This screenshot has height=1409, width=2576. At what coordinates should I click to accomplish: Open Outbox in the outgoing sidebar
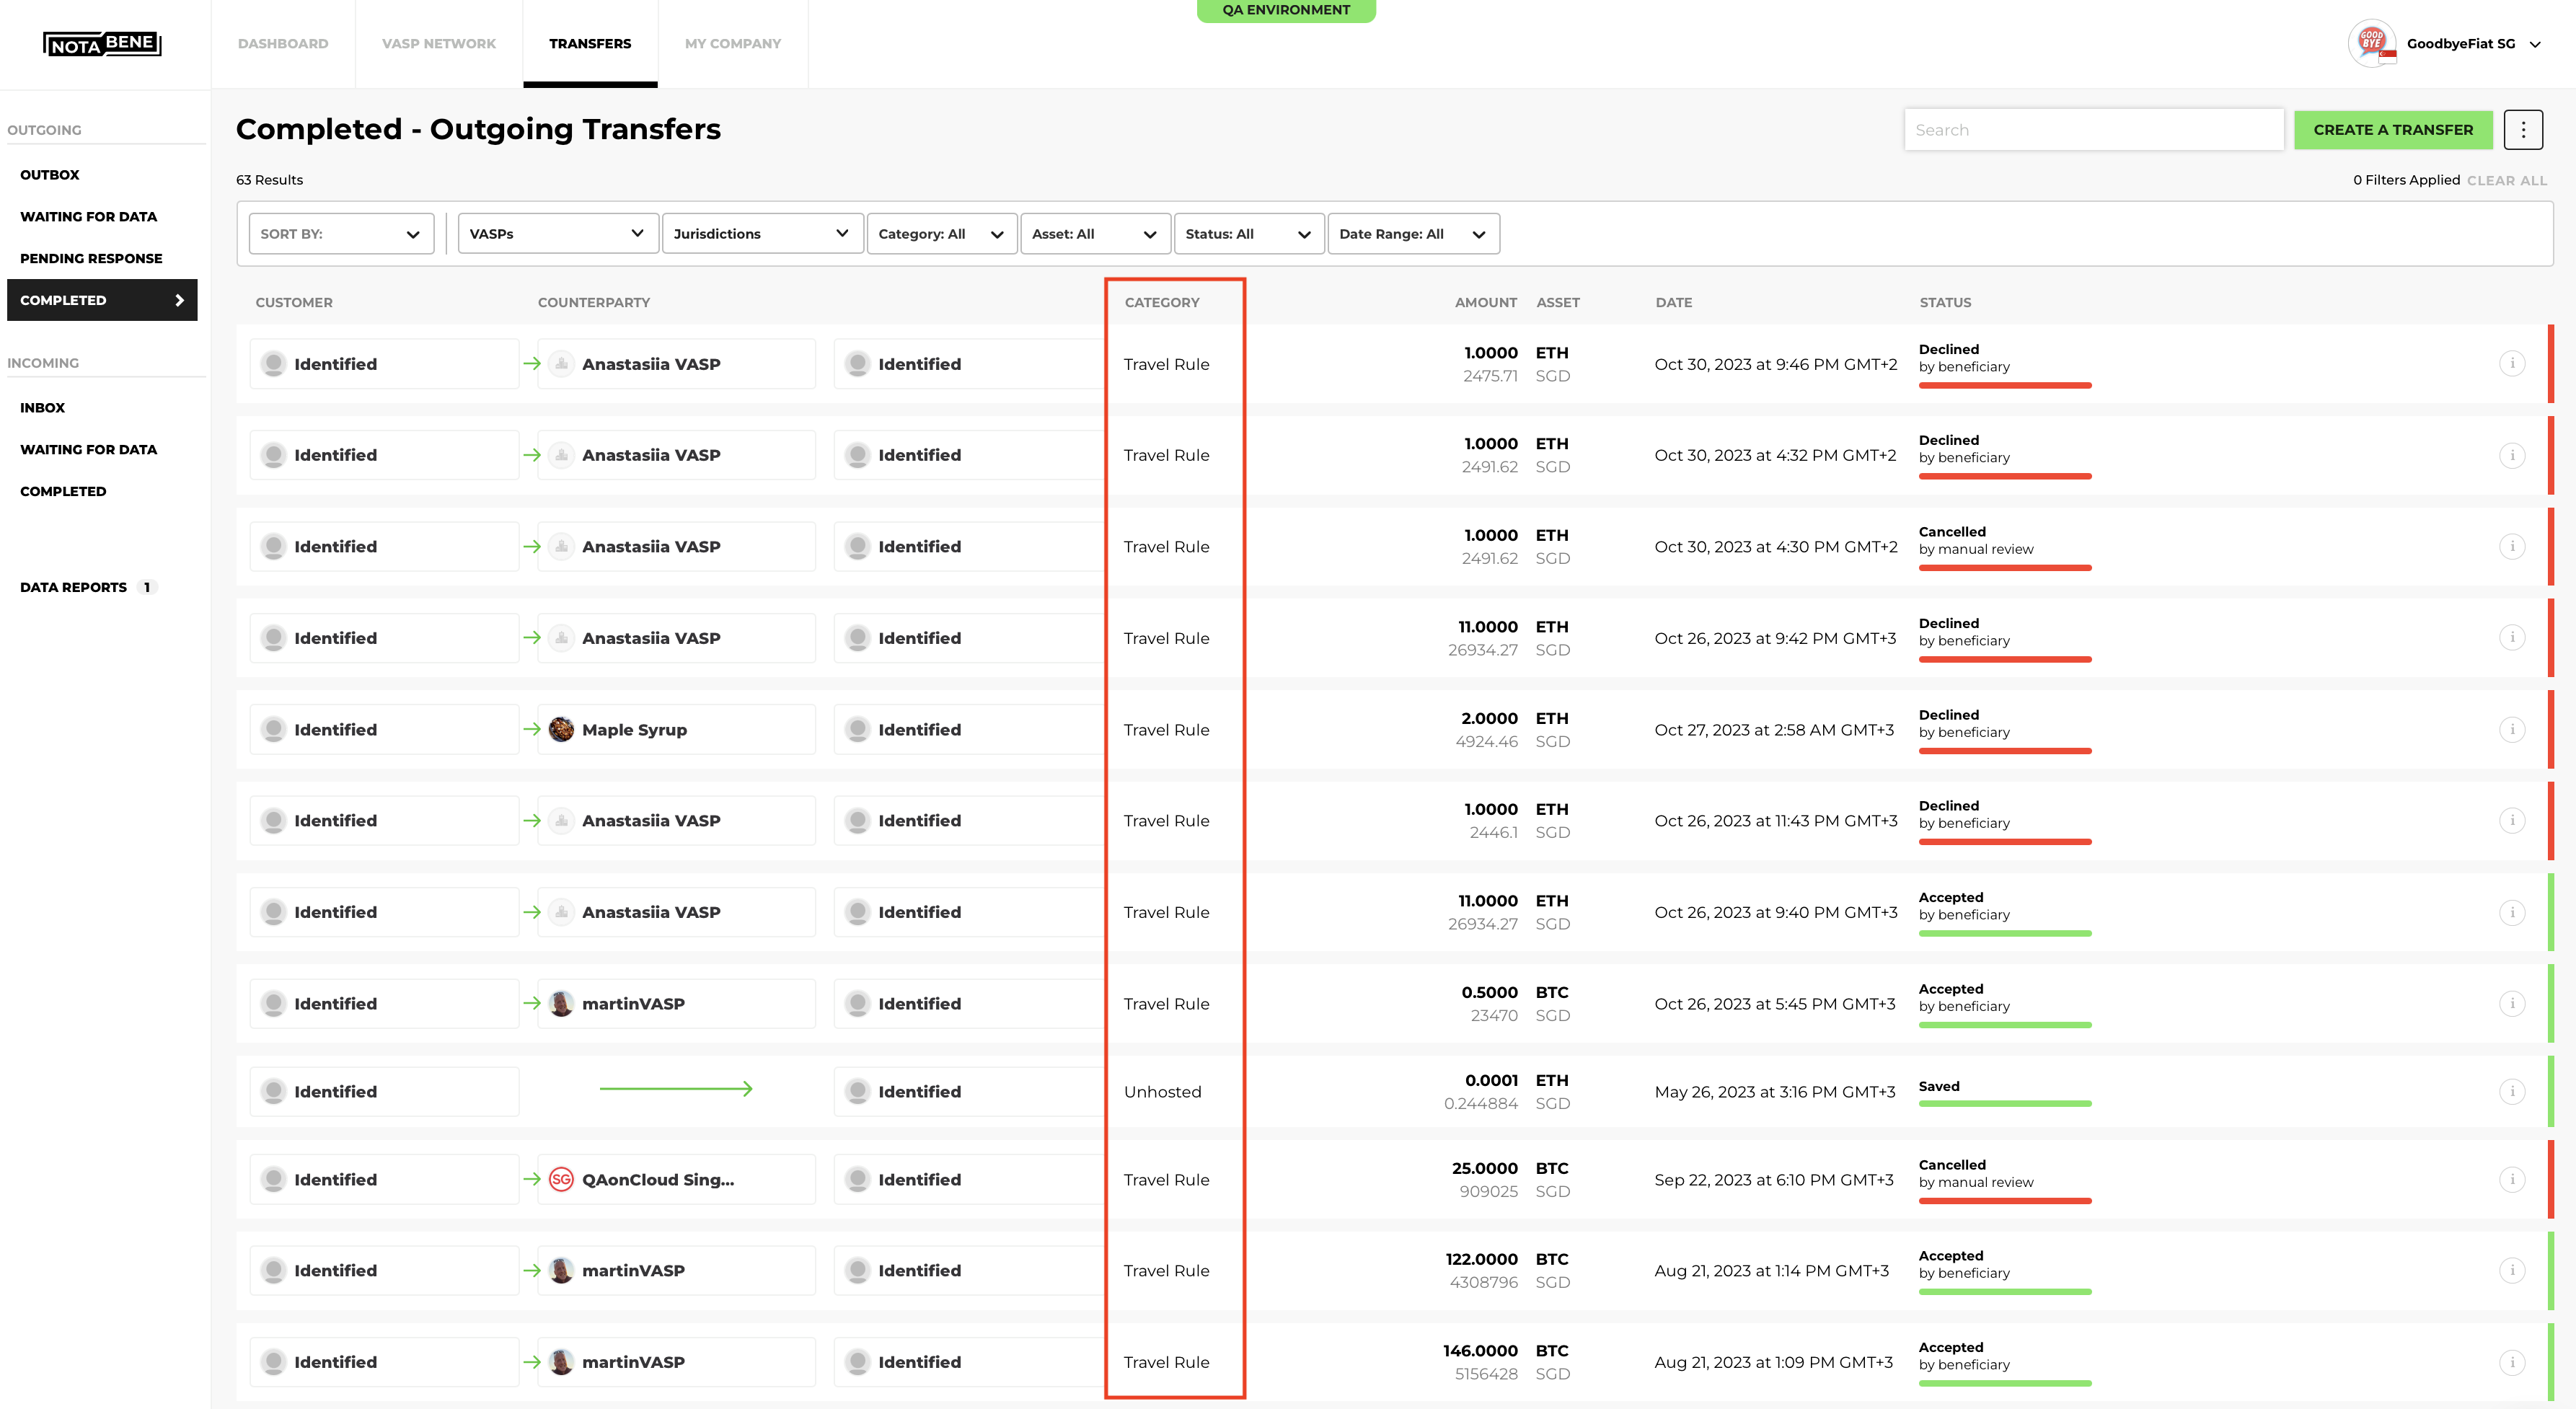pos(50,174)
